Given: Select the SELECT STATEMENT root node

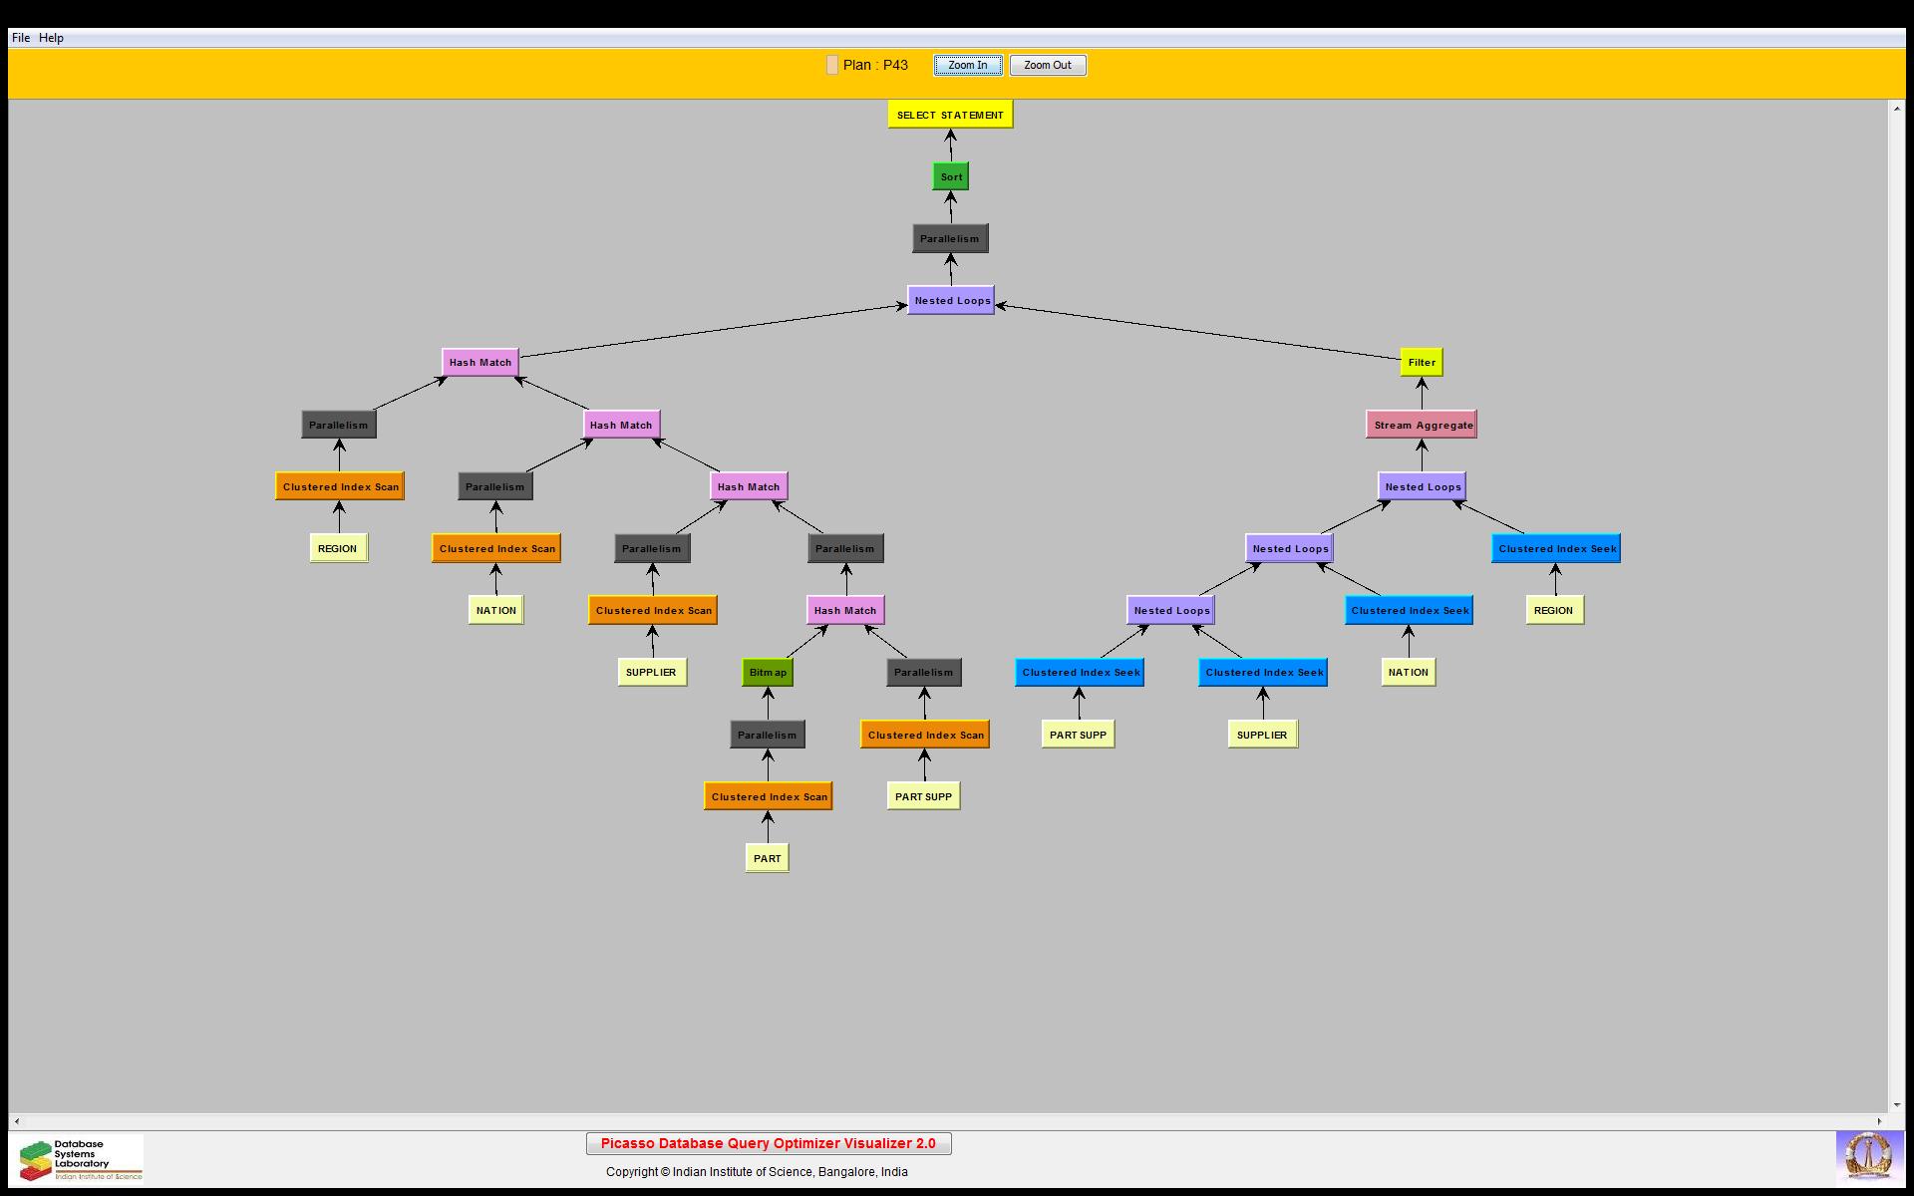Looking at the screenshot, I should click(950, 115).
